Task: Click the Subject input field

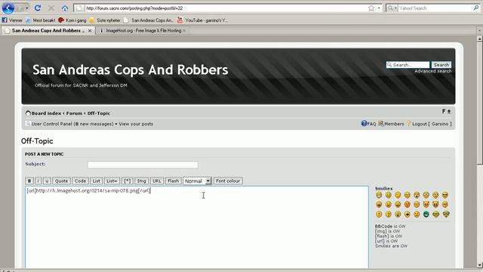Action: (x=143, y=165)
